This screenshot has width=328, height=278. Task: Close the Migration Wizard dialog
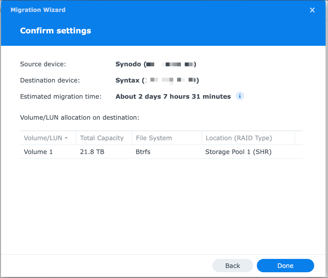coord(312,10)
